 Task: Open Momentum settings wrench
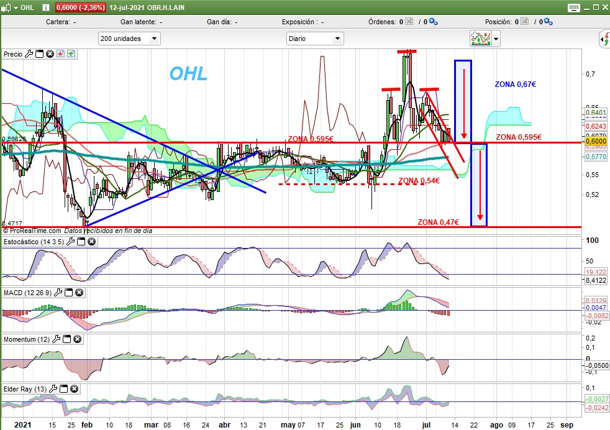[x=56, y=339]
